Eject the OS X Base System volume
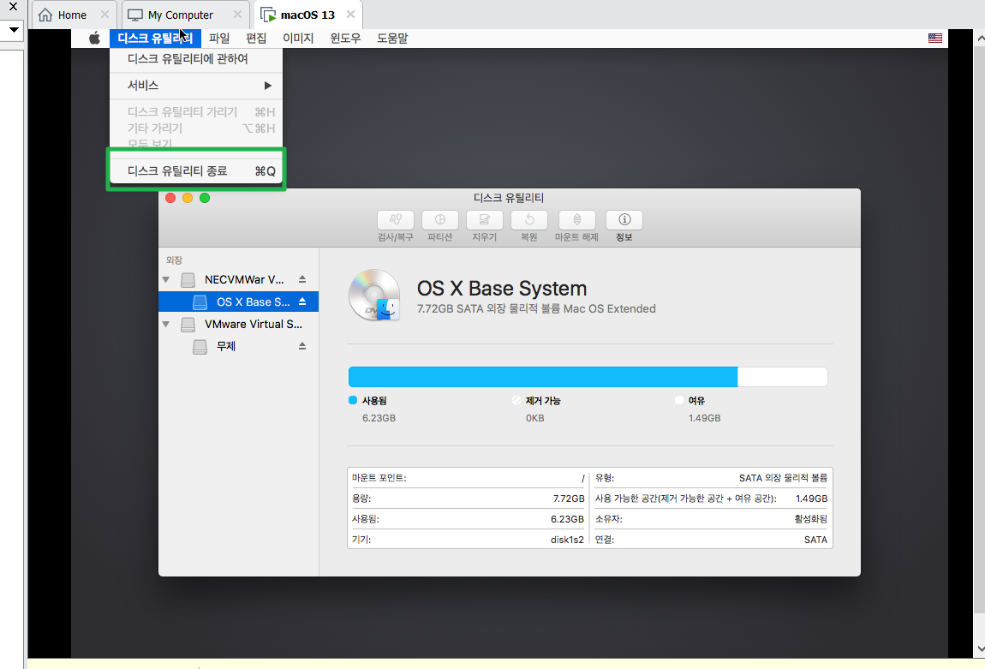Image resolution: width=985 pixels, height=669 pixels. (302, 302)
